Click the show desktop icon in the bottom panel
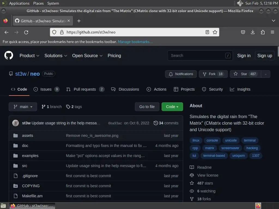Screen dimensions: 279x209 3,206
